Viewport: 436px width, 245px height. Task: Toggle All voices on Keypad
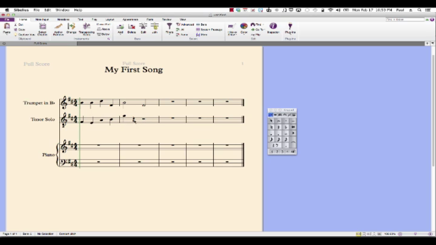click(x=292, y=152)
